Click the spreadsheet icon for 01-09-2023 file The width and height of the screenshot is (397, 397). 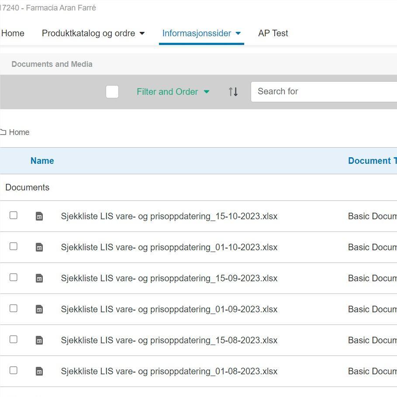[x=39, y=309]
